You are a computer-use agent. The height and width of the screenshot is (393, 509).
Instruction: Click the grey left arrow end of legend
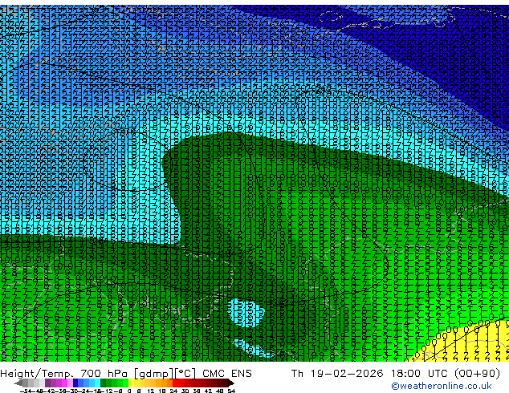click(x=18, y=383)
